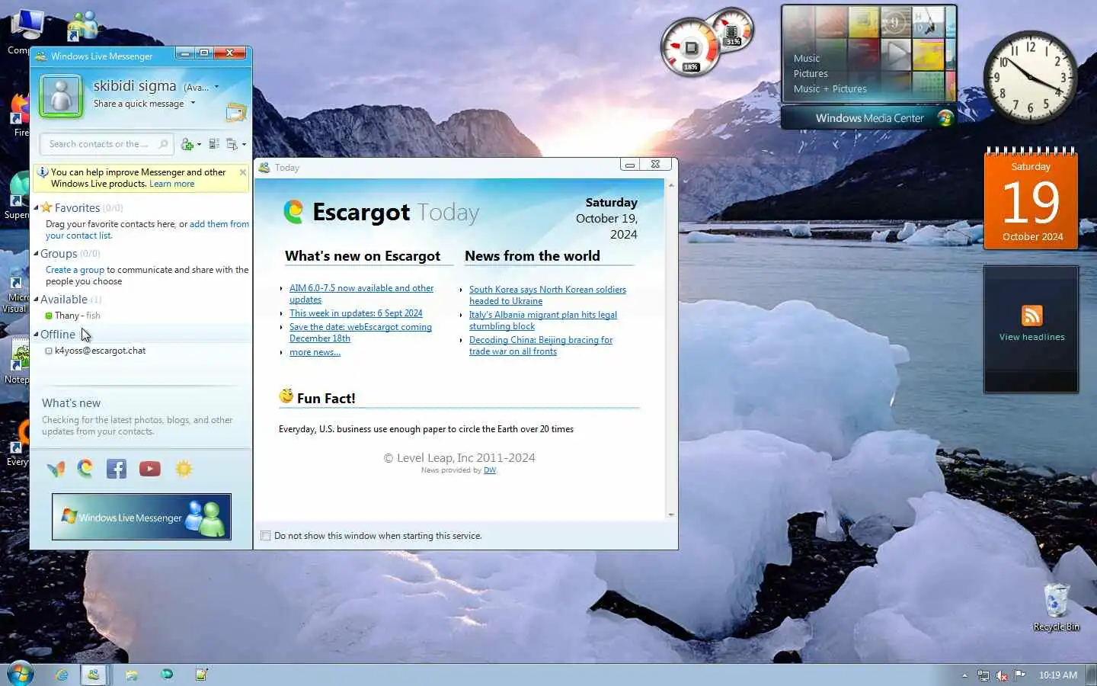Viewport: 1097px width, 686px height.
Task: Collapse the Favorites group
Action: (36, 207)
